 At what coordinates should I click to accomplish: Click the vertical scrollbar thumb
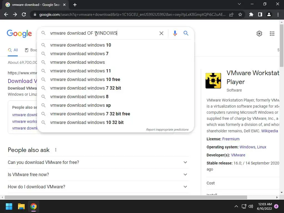[282, 46]
